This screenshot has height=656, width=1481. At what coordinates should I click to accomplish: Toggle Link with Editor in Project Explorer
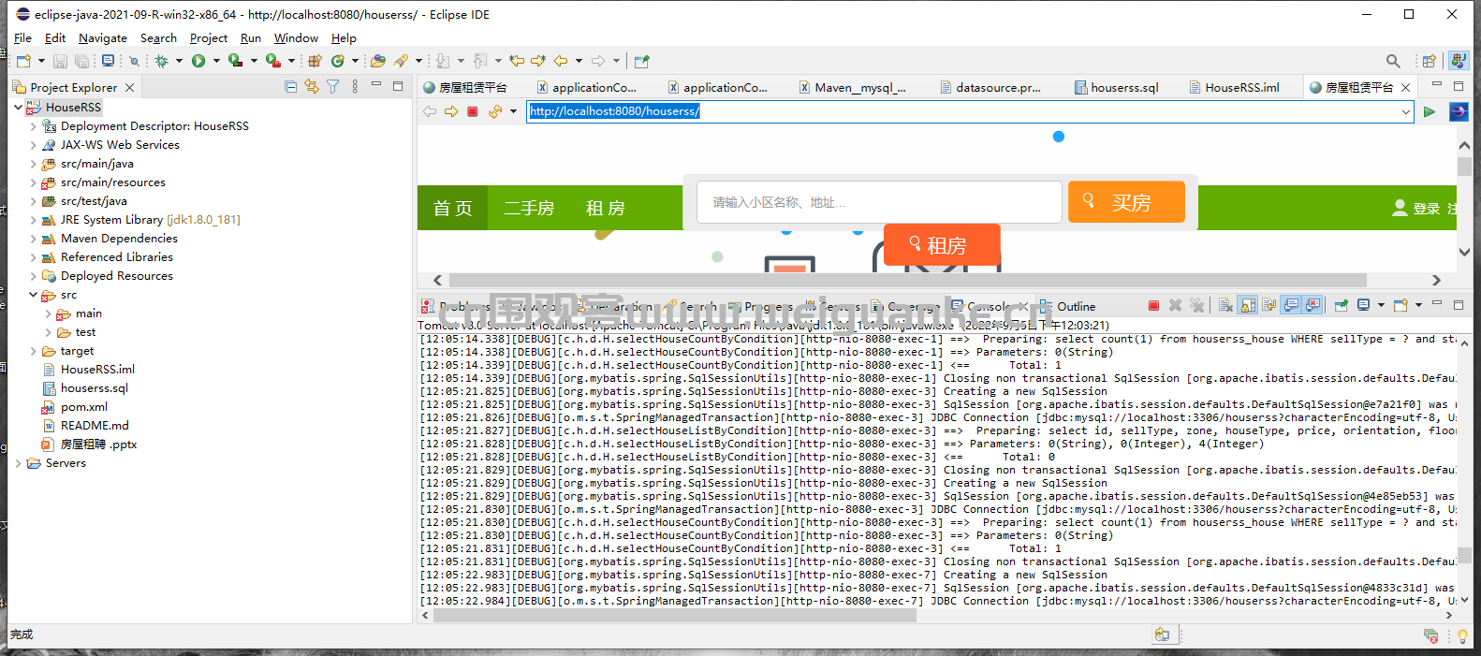tap(311, 87)
